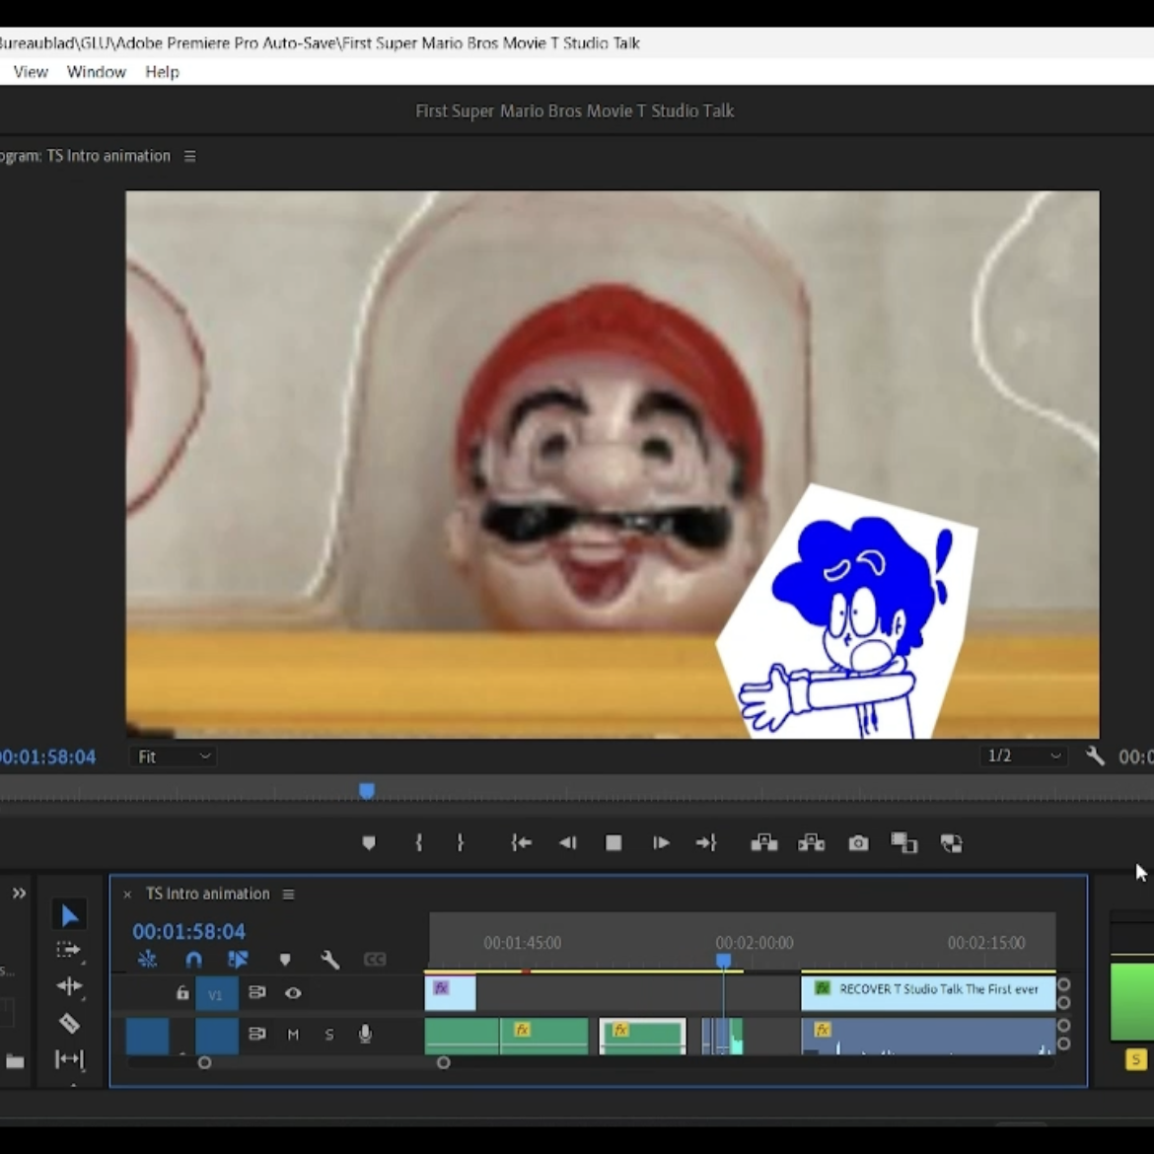This screenshot has height=1154, width=1154.
Task: Step forward one frame
Action: 660,842
